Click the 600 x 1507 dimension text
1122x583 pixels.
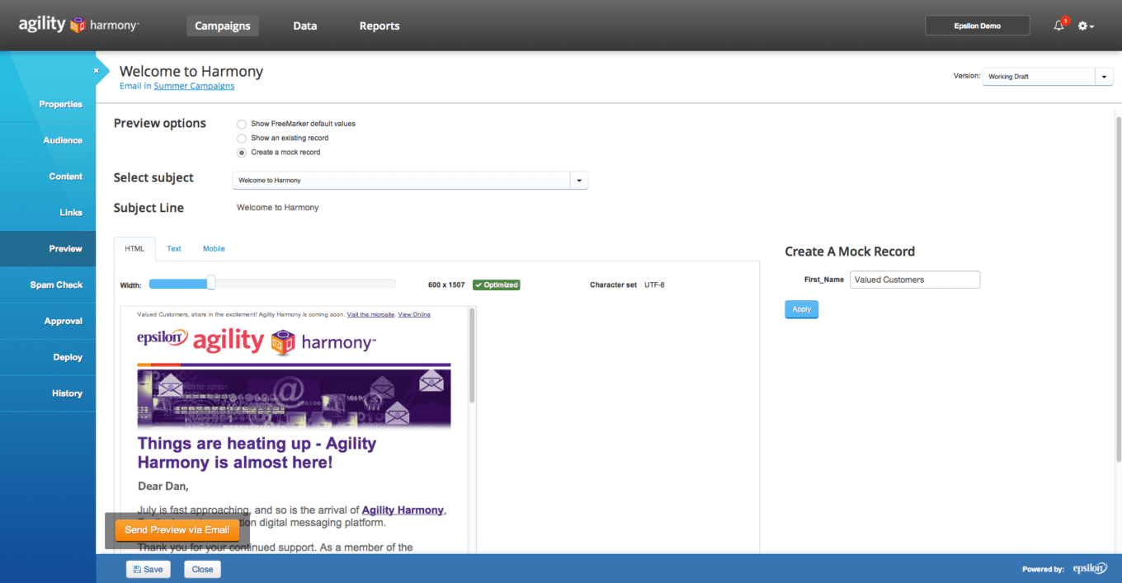446,285
